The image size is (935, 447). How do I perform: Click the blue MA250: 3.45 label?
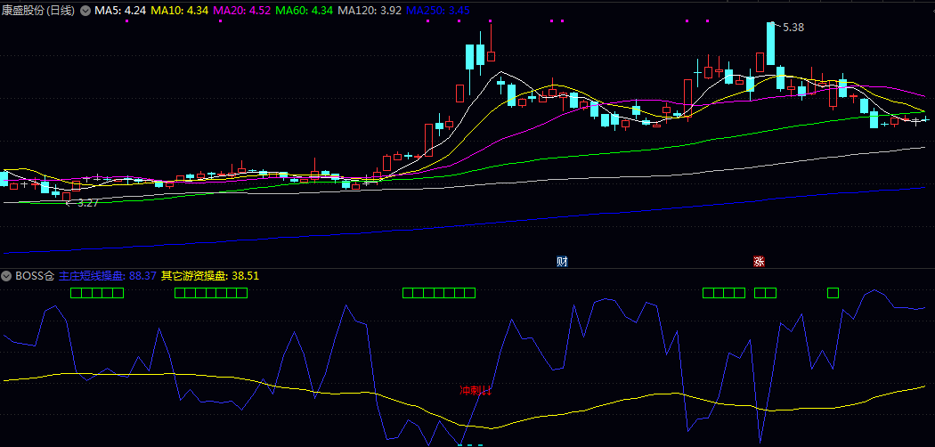click(438, 11)
